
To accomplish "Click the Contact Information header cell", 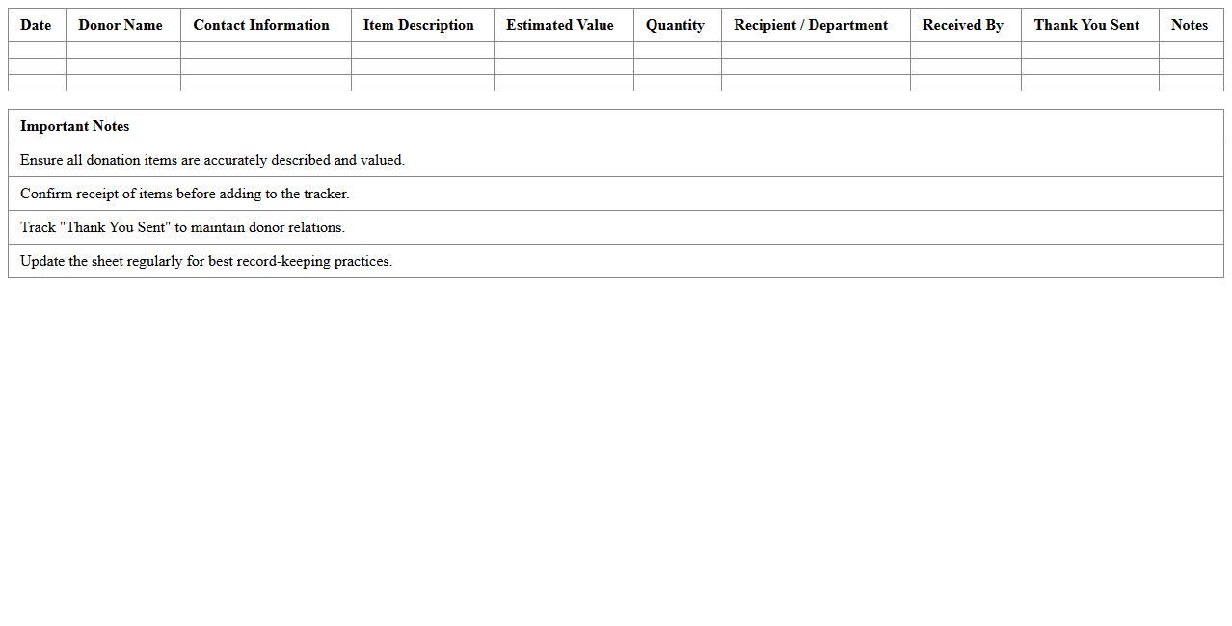I will [x=261, y=25].
